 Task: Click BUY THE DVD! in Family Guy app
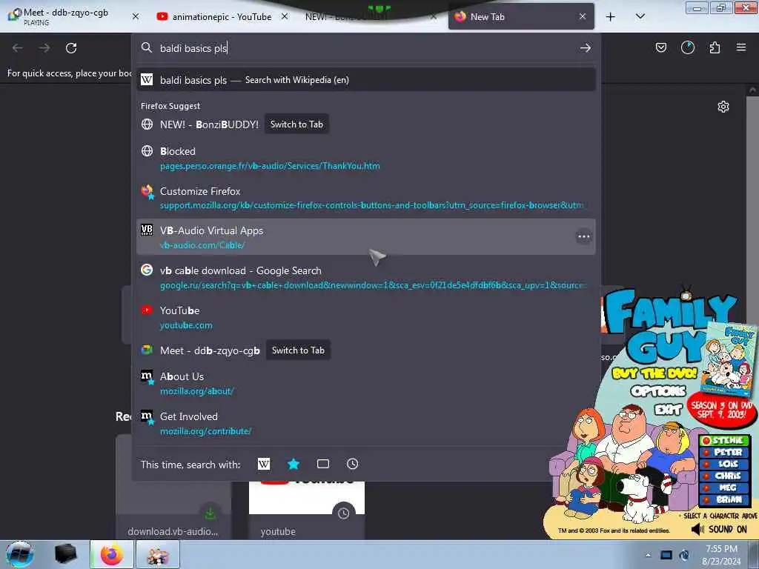click(654, 373)
